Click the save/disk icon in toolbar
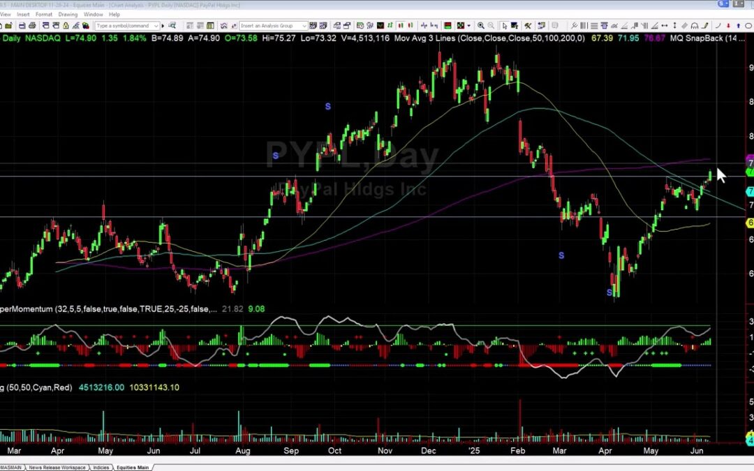Image resolution: width=754 pixels, height=471 pixels. click(x=22, y=26)
